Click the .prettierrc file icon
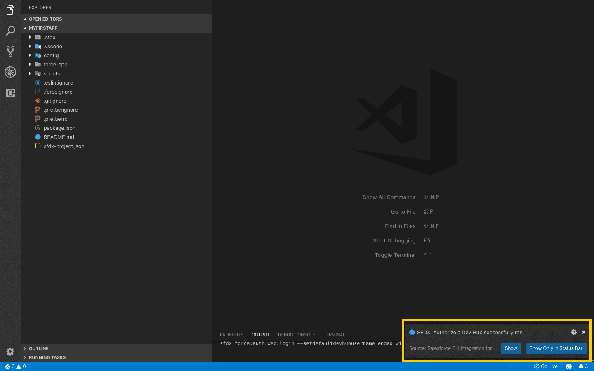The image size is (594, 371). coord(38,119)
